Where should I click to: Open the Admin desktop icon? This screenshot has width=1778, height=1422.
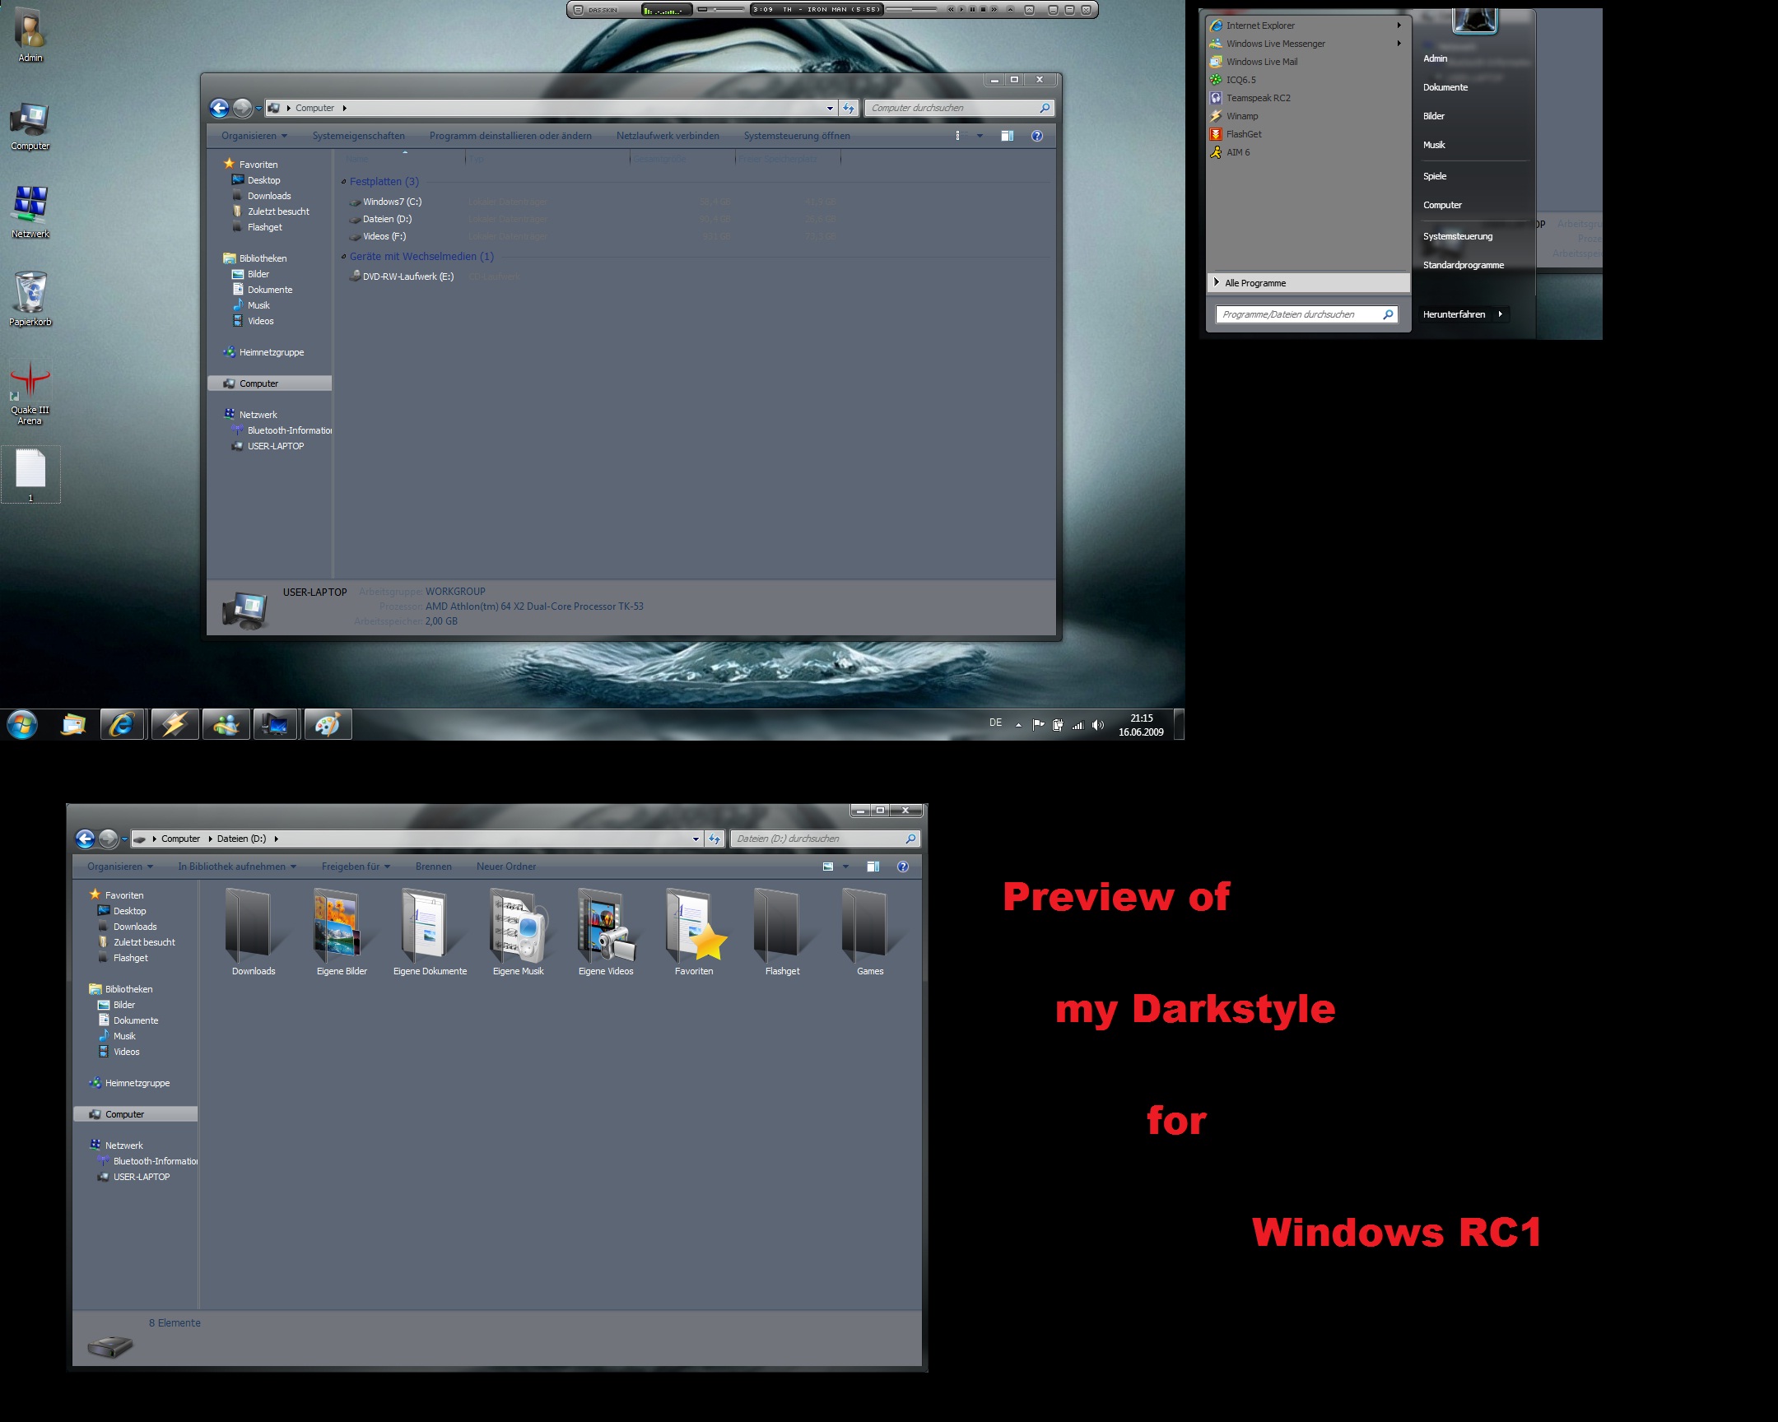30,35
